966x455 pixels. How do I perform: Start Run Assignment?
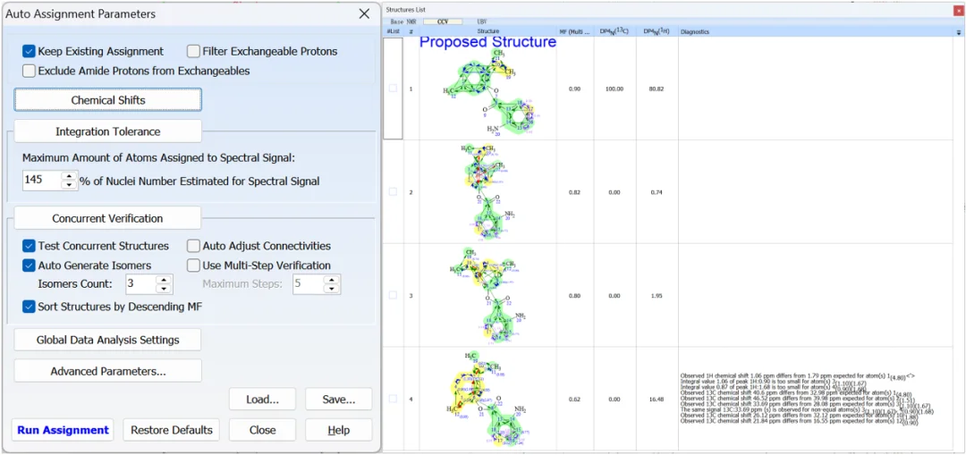pyautogui.click(x=63, y=430)
